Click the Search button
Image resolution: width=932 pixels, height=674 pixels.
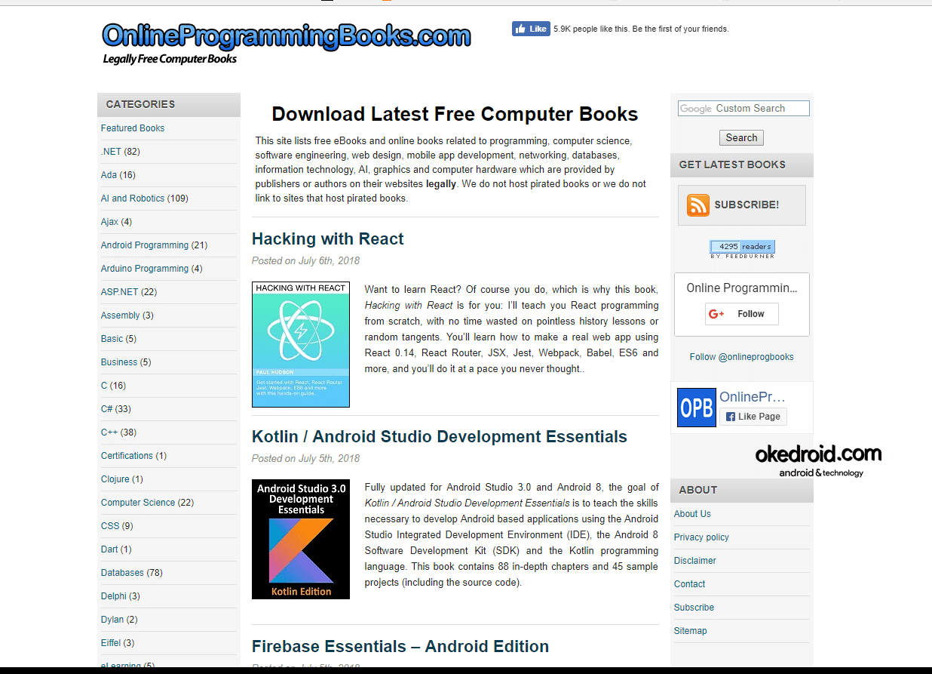point(741,137)
